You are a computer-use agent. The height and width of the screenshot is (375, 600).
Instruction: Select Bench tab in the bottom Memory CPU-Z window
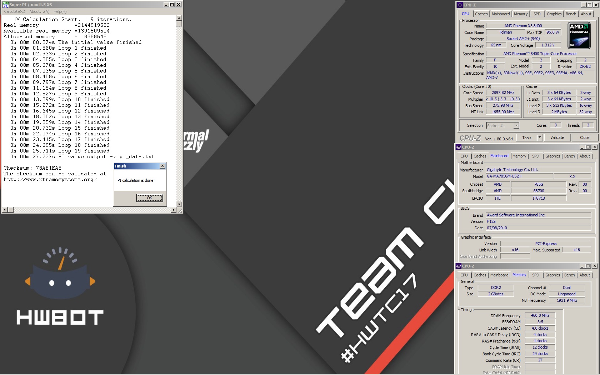(569, 275)
